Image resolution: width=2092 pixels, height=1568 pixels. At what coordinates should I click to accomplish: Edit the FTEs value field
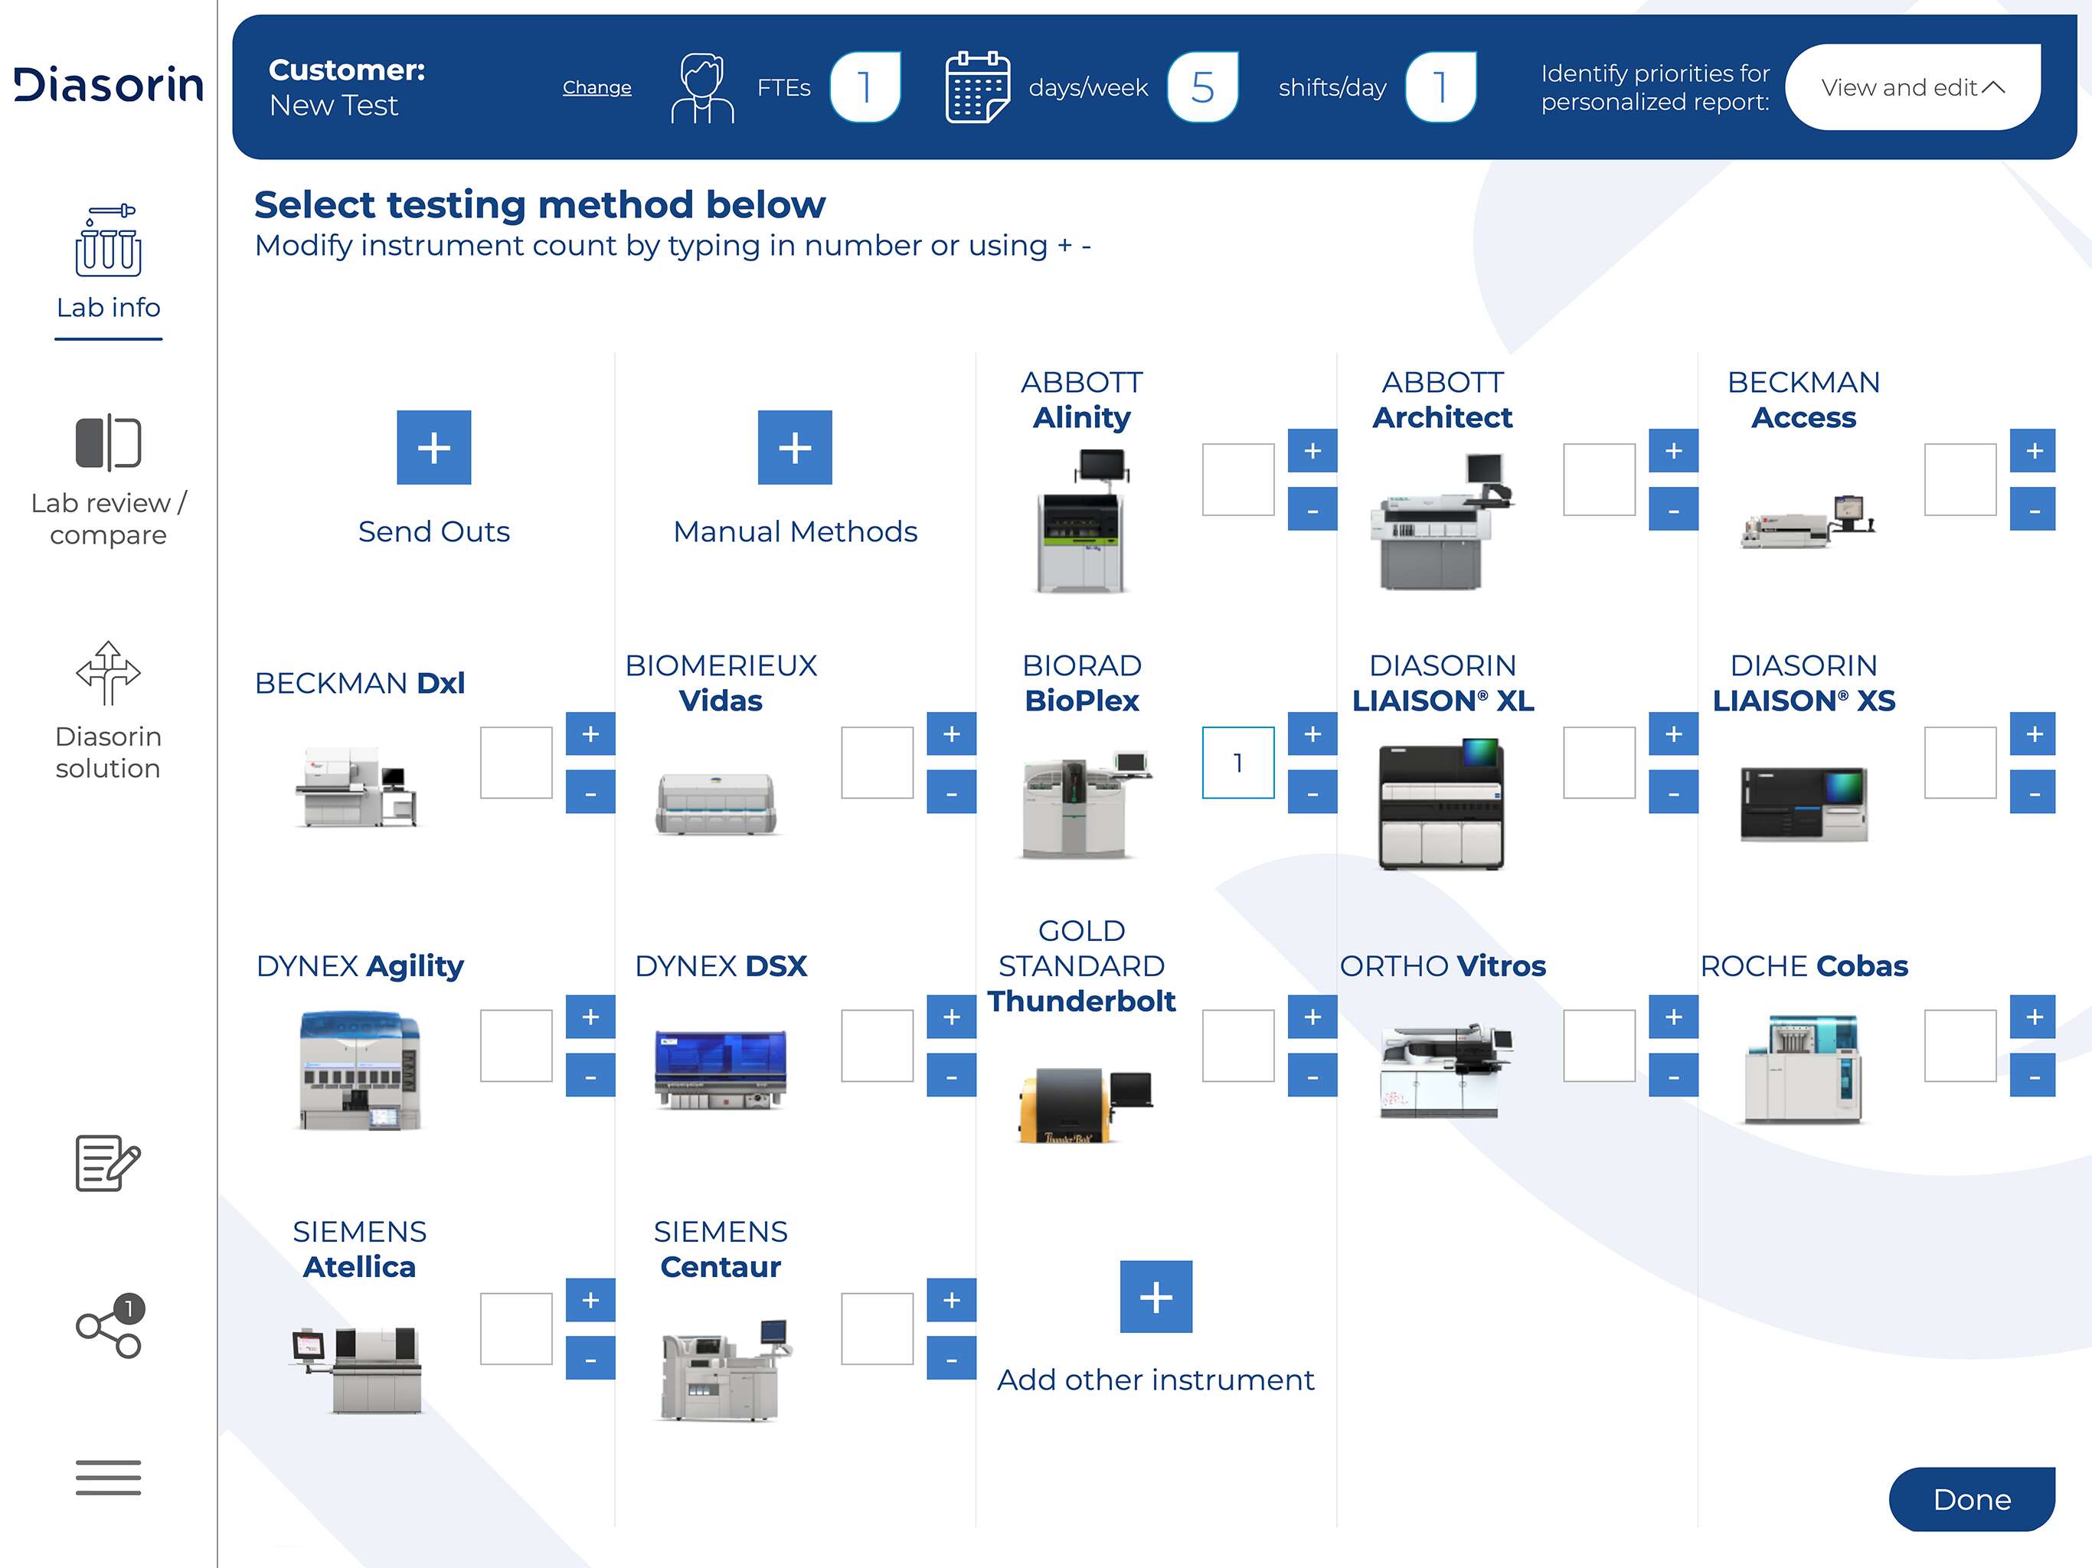coord(865,87)
